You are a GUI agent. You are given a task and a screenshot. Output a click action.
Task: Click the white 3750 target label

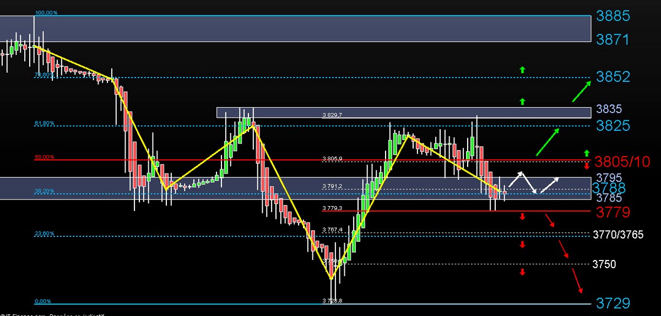[x=604, y=264]
